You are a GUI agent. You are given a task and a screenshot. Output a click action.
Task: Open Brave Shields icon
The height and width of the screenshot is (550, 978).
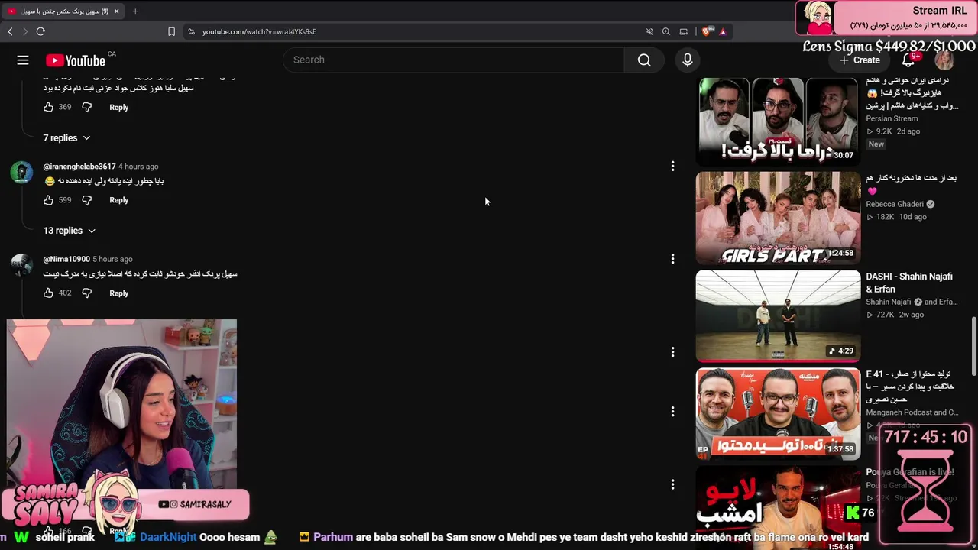(x=706, y=31)
